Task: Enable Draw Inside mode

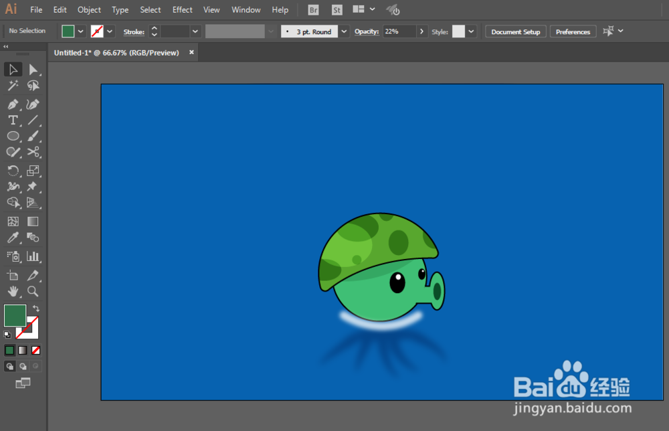Action: 36,366
